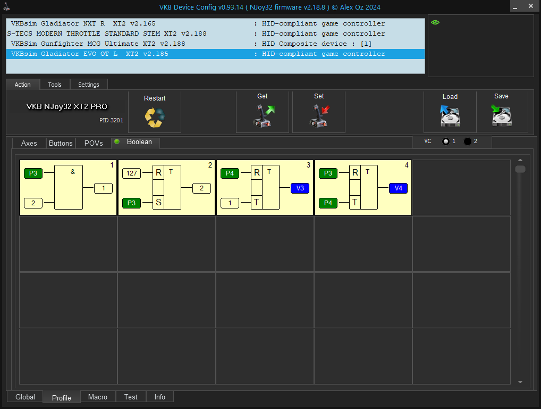The image size is (541, 409).
Task: Click the PID 3201 label
Action: pyautogui.click(x=111, y=121)
